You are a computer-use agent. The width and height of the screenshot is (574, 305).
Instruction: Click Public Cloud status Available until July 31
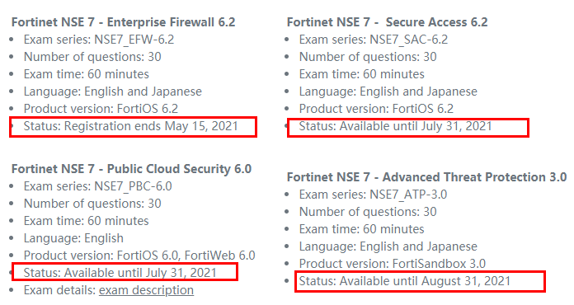point(120,273)
